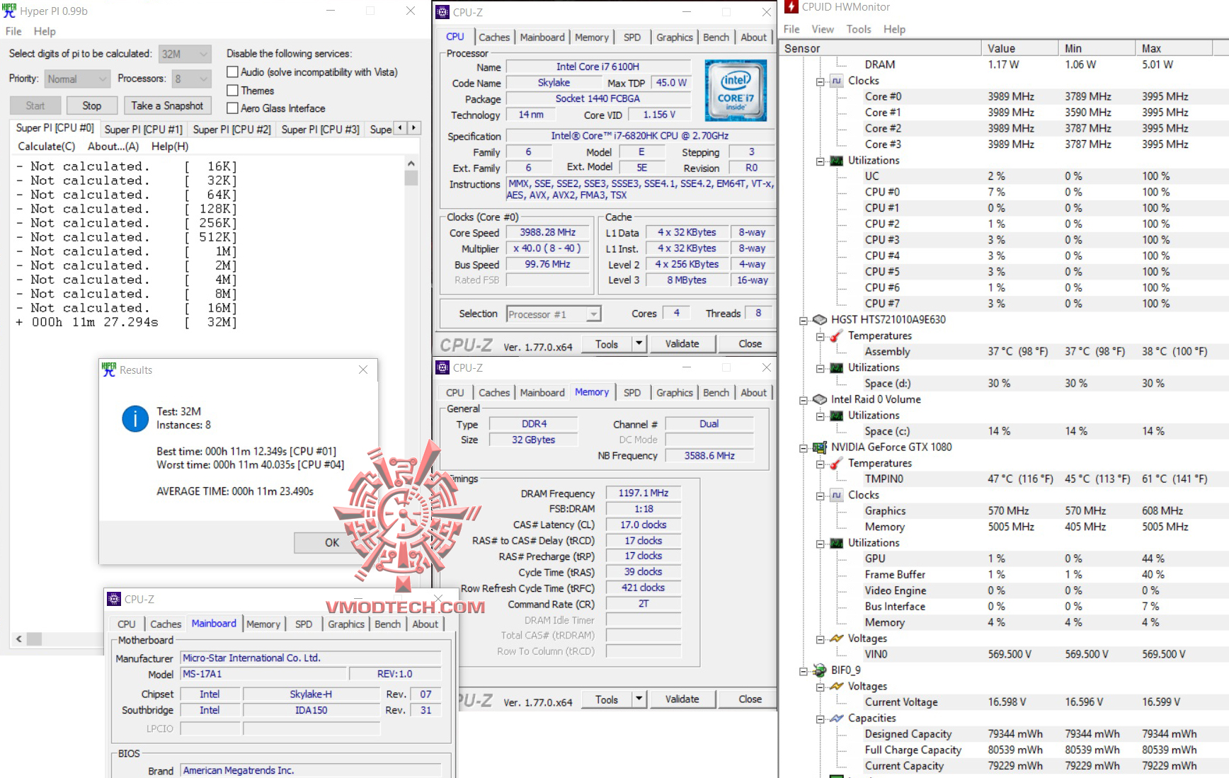Check the Aero Glass Interface checkbox

pyautogui.click(x=232, y=108)
